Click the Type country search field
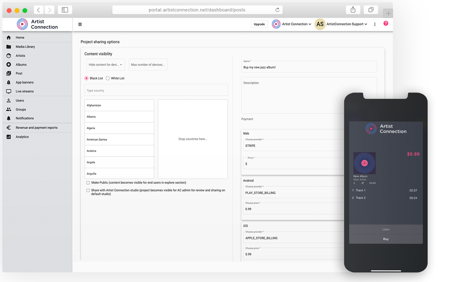Viewport: 458px width, 282px height. coord(156,90)
